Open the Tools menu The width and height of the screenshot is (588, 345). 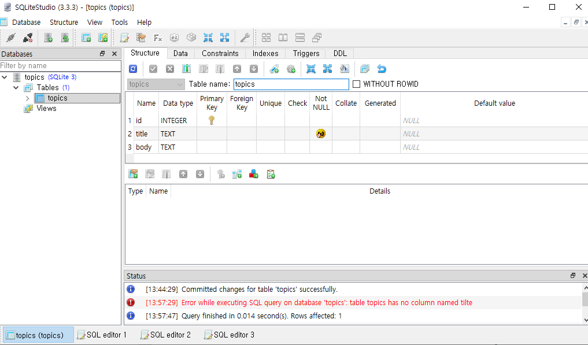click(120, 23)
